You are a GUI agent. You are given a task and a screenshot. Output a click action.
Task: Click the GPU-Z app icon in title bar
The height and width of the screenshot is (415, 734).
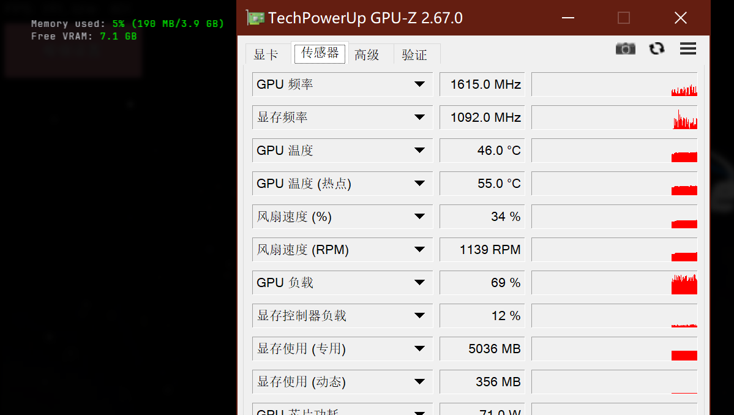click(x=255, y=18)
